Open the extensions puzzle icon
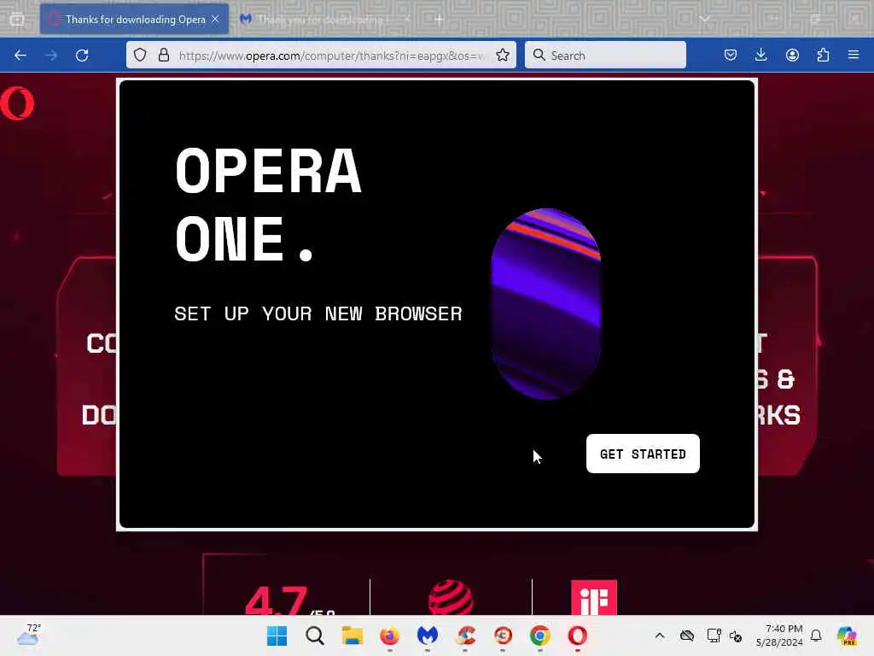 (x=823, y=55)
